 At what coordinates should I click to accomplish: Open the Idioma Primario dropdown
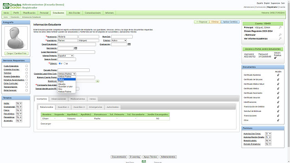click(x=66, y=56)
